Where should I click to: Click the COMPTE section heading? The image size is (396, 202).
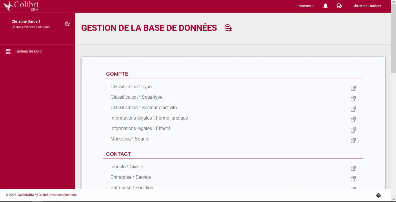pyautogui.click(x=117, y=74)
